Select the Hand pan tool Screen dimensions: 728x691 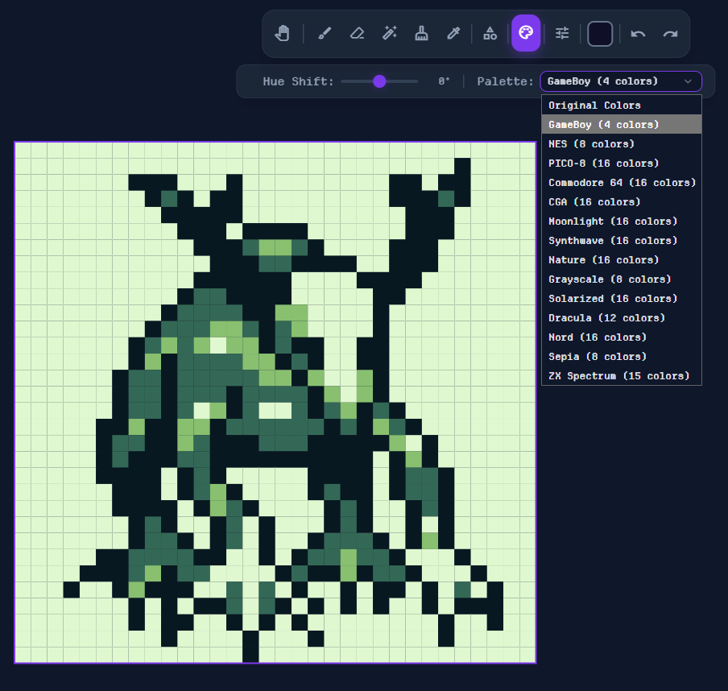click(282, 34)
